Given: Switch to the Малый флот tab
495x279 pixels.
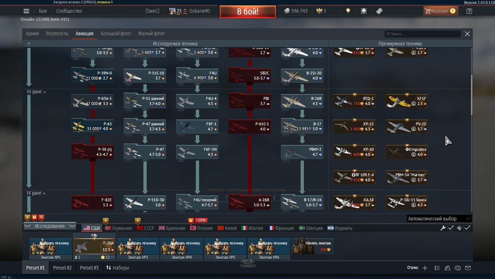Looking at the screenshot, I should 151,33.
